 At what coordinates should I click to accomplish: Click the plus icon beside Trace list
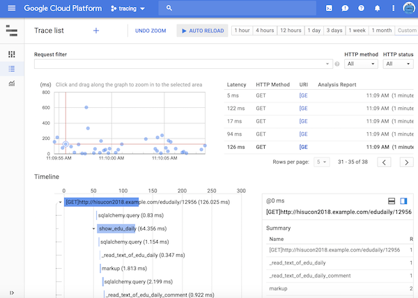click(x=96, y=31)
